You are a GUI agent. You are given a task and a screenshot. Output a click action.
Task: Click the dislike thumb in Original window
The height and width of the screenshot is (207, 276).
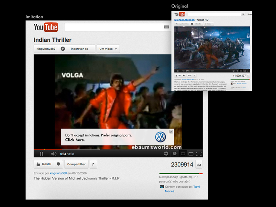pos(184,76)
